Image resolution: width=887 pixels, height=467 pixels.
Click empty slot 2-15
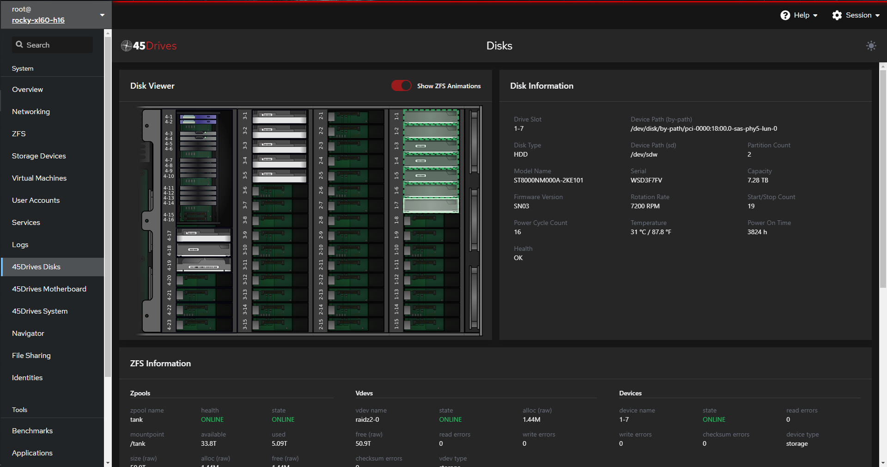coord(355,324)
